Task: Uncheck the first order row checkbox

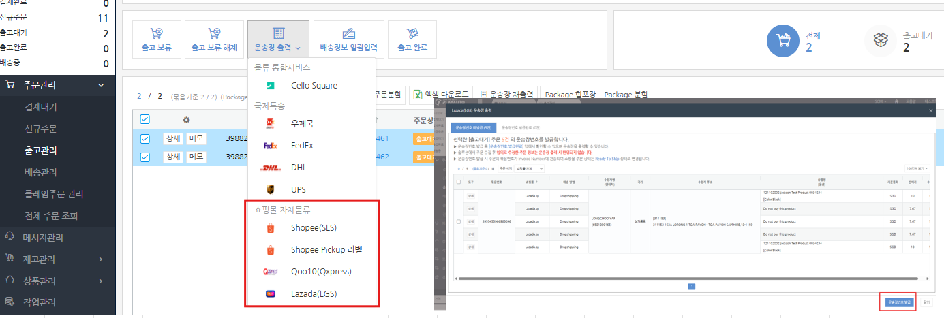Action: [144, 139]
